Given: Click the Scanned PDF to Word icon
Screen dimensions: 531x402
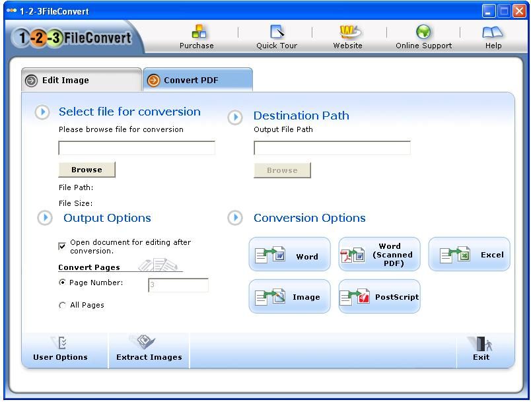Looking at the screenshot, I should coord(353,255).
